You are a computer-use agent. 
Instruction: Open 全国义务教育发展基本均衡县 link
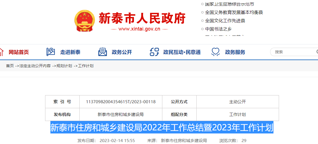(x=234, y=12)
